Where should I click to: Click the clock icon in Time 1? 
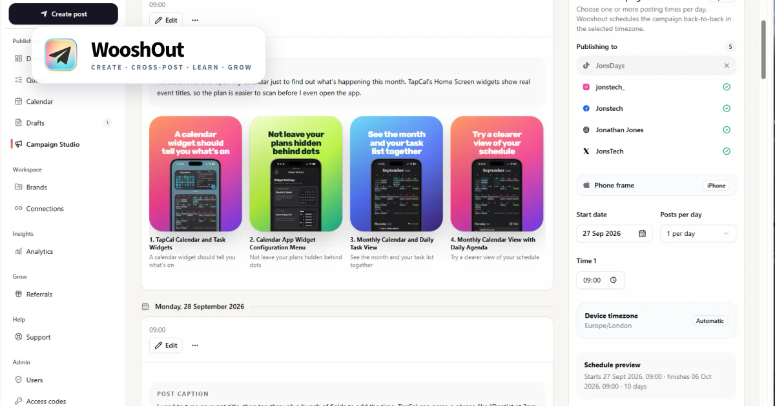tap(613, 280)
